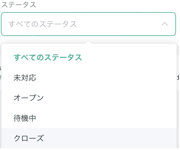Collapse the status dropdown with the chevron arrow
Screen dimensions: 180x150
pos(164,24)
